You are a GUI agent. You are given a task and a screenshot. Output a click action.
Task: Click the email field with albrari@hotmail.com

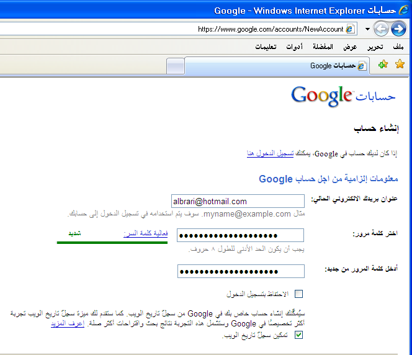point(238,201)
